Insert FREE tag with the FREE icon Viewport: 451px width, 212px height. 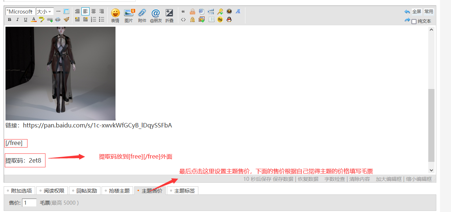point(192,11)
